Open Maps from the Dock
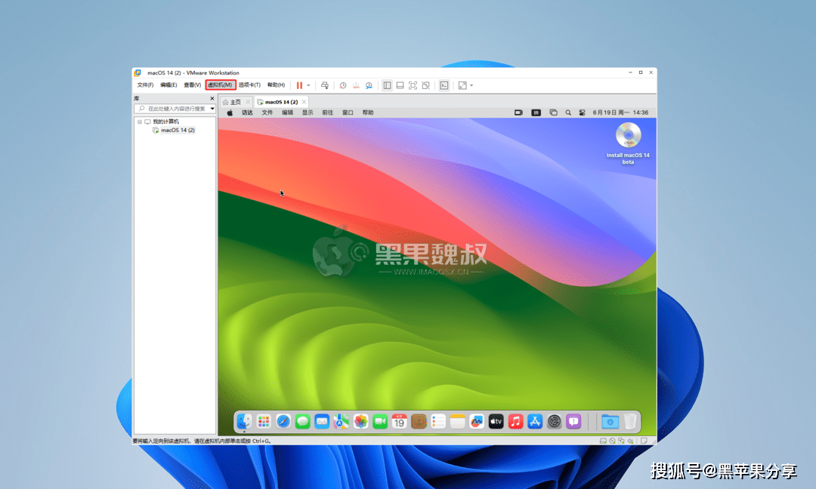 pos(342,421)
